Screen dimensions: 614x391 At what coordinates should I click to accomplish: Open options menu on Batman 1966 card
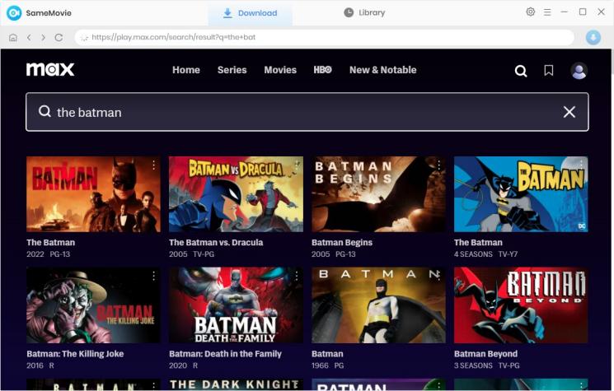(439, 276)
